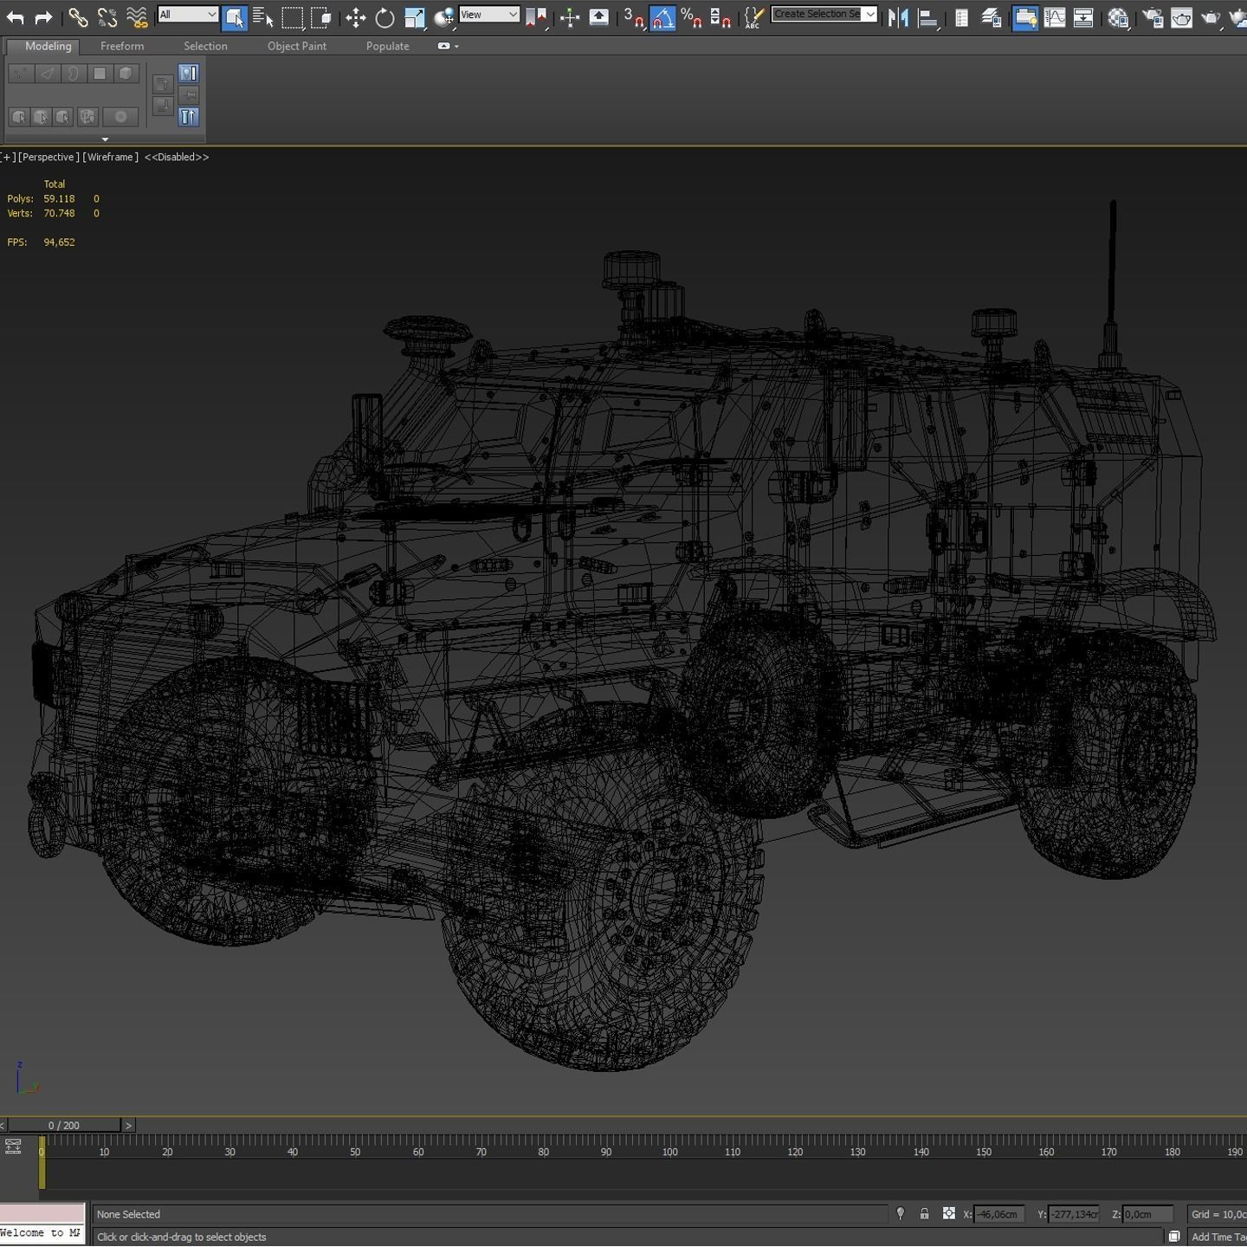Toggle Angle Snap

coord(662,16)
